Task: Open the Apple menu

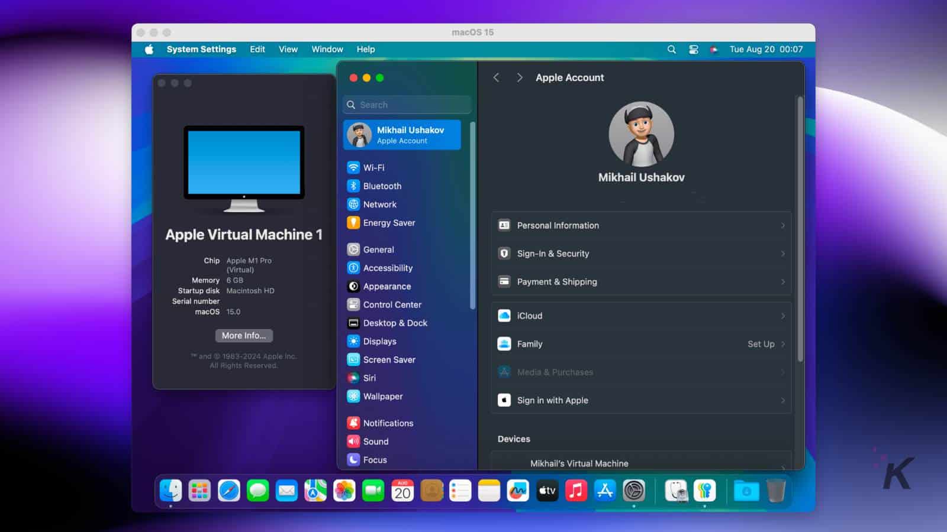Action: pos(149,49)
